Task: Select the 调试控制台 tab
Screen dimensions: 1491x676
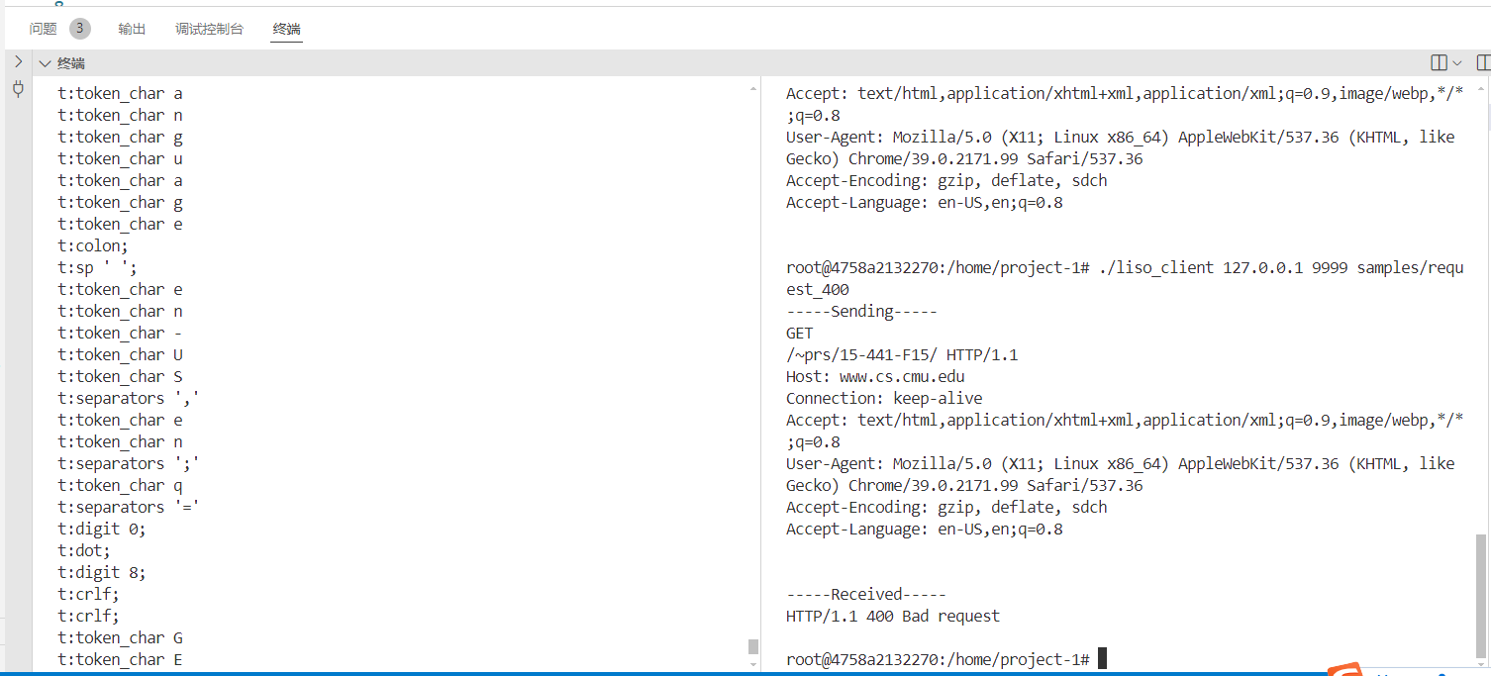Action: [209, 29]
